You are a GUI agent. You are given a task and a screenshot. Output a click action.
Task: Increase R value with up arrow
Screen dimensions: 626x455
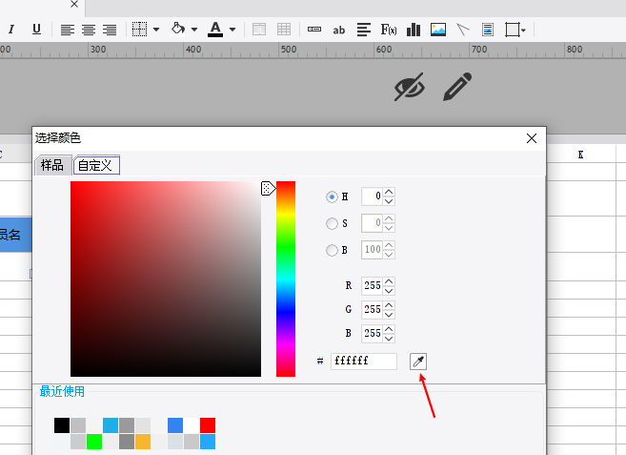[389, 281]
